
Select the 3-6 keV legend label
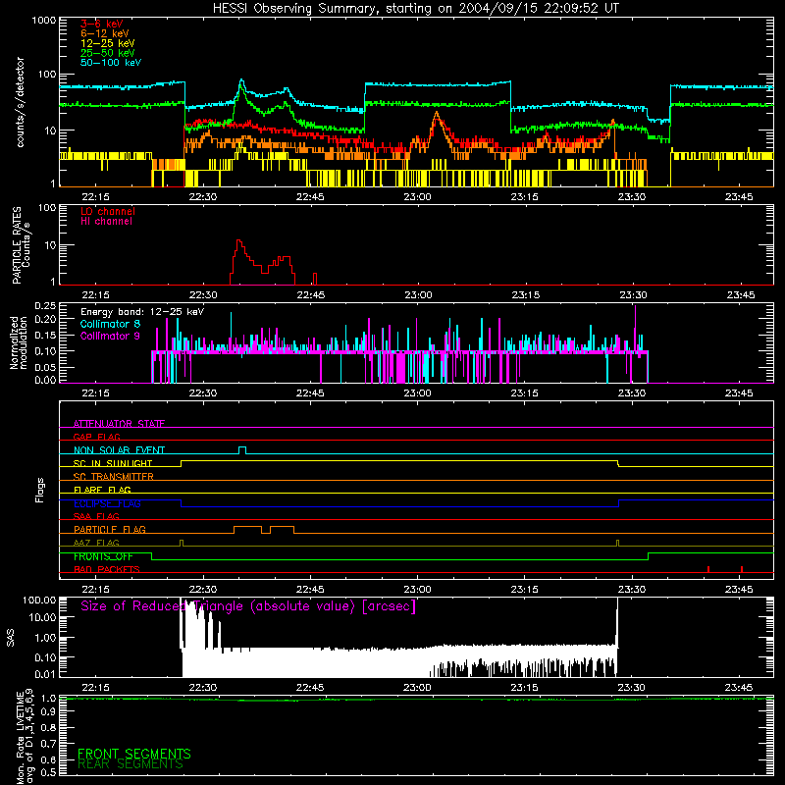pyautogui.click(x=102, y=24)
